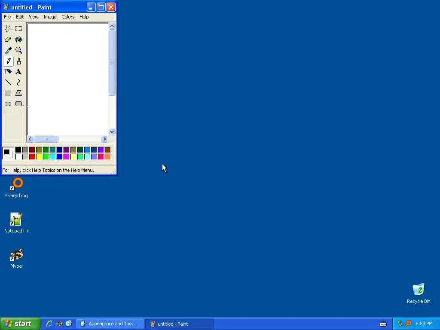This screenshot has width=440, height=330.
Task: Select the bright red palette color
Action: click(x=32, y=156)
